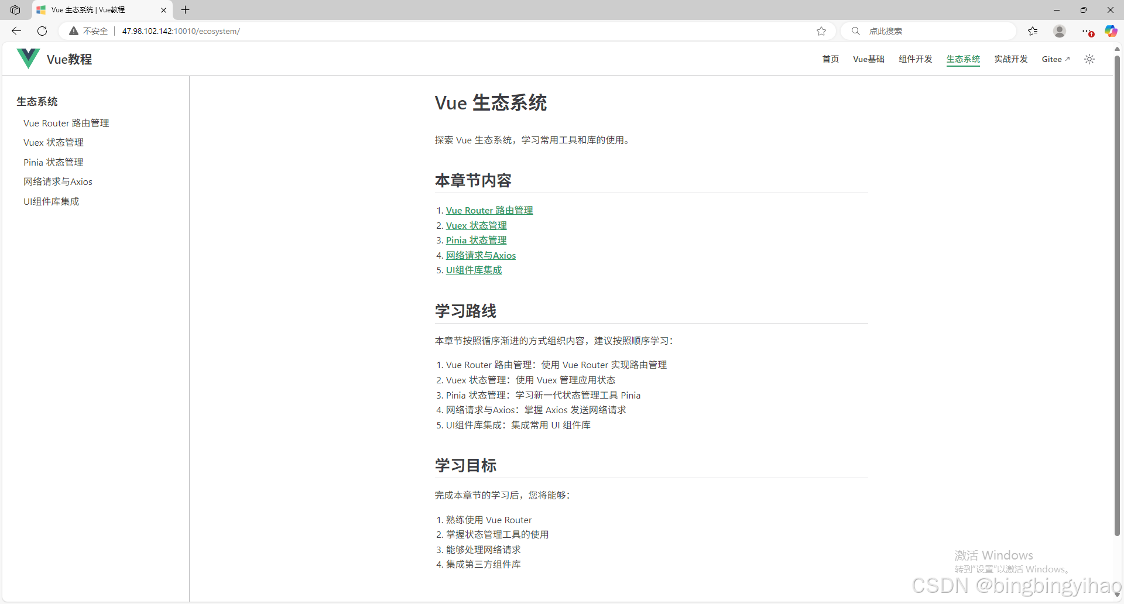1124x604 pixels.
Task: Click the Vue教程 site title
Action: pos(69,59)
